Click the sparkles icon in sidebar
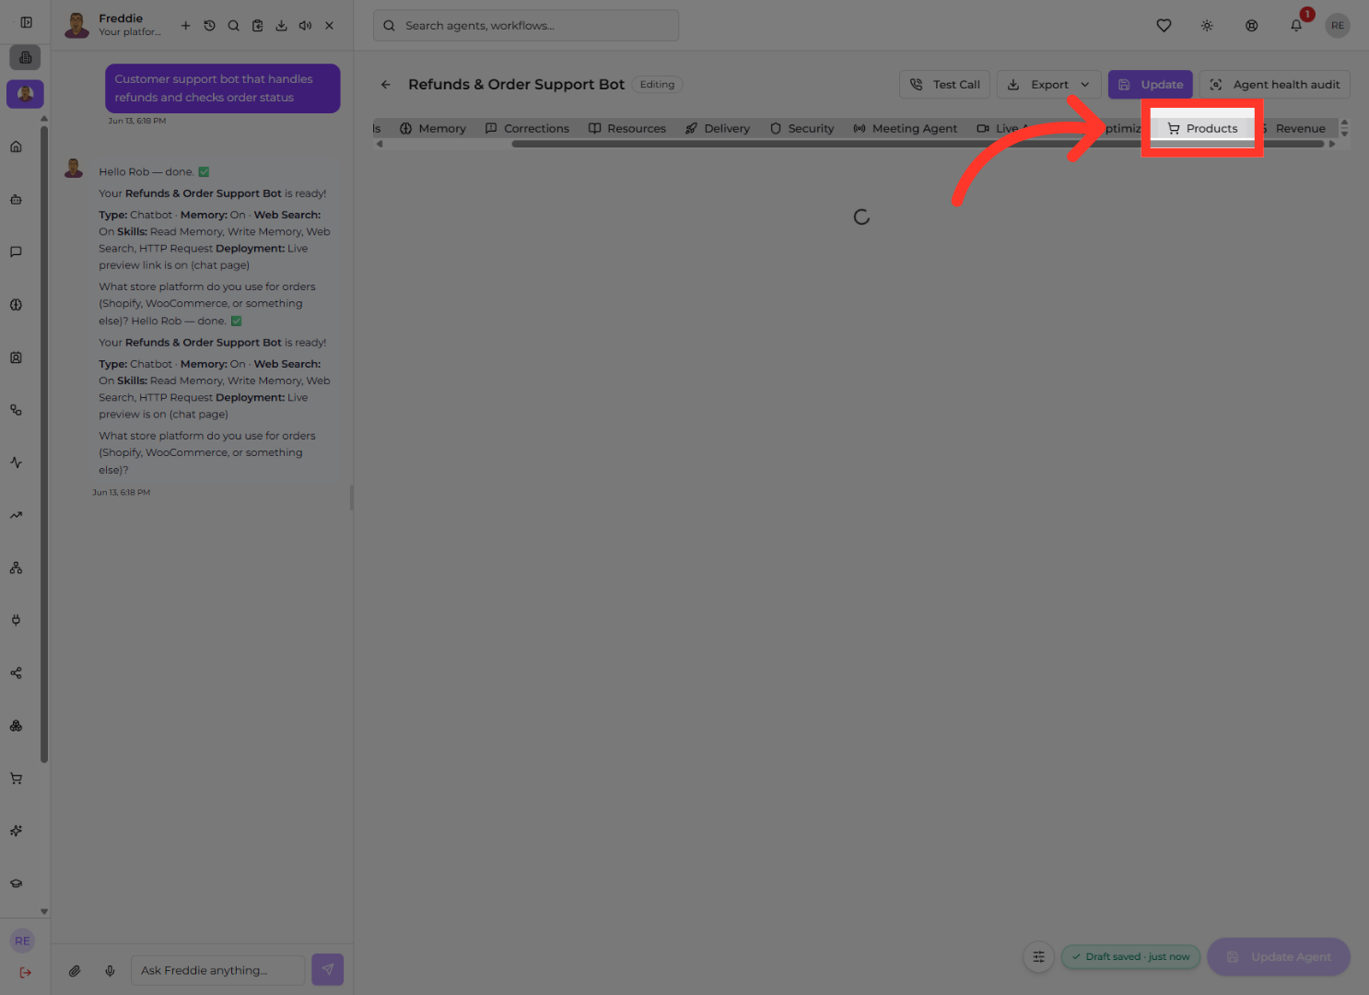This screenshot has width=1369, height=995. (x=16, y=831)
